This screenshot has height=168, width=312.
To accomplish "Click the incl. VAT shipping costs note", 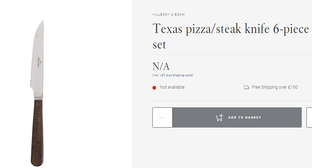I will click(173, 75).
